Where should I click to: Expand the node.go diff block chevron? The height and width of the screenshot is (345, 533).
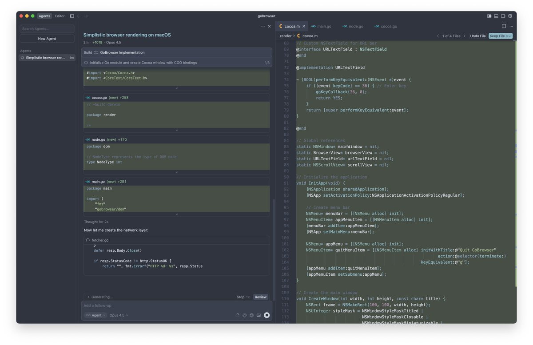pyautogui.click(x=177, y=172)
